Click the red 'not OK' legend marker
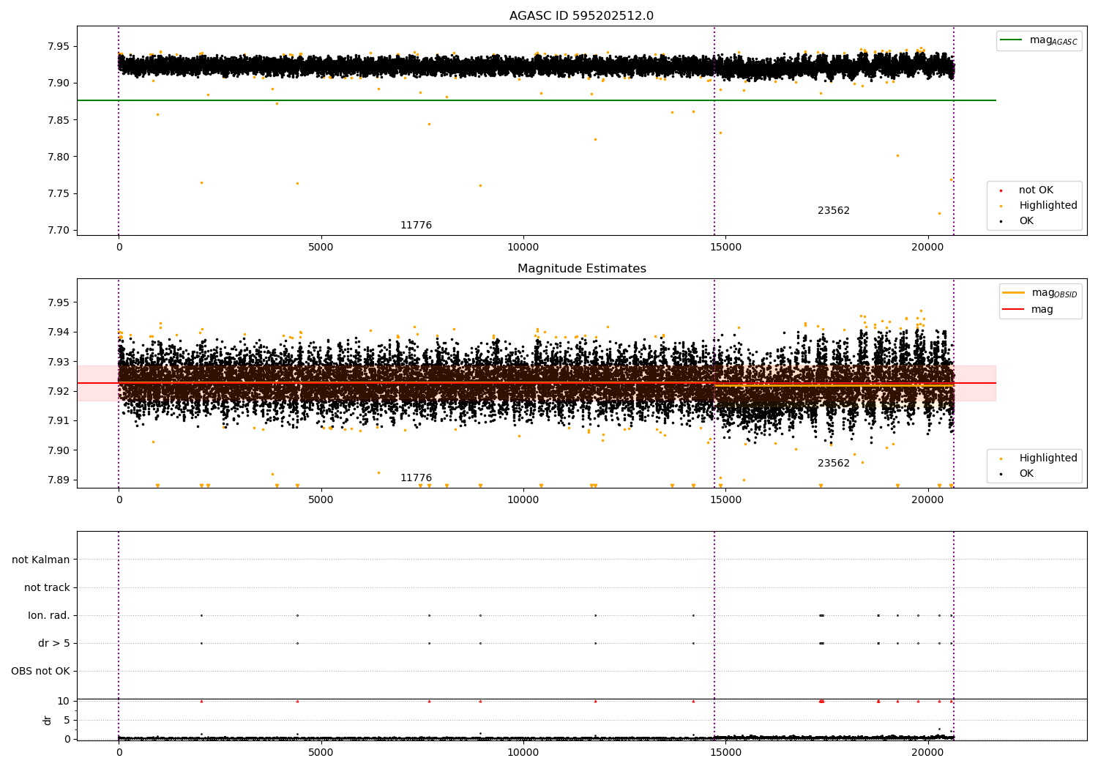 pyautogui.click(x=1001, y=190)
